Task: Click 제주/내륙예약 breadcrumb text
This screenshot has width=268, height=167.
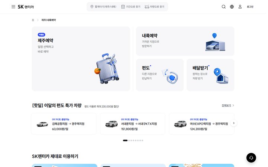Action: (x=49, y=20)
